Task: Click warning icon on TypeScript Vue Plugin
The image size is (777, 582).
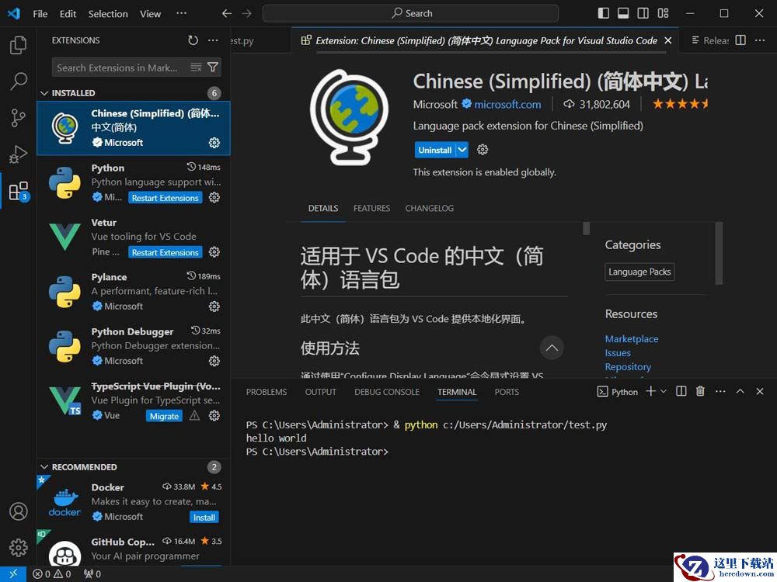Action: (195, 416)
